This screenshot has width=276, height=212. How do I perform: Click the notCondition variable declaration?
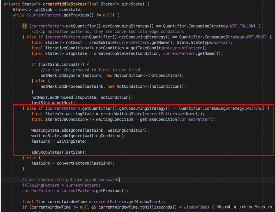click(110, 48)
